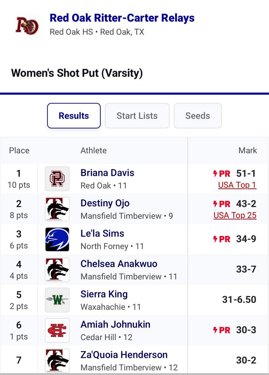
Task: Select the Results tab
Action: [x=74, y=116]
